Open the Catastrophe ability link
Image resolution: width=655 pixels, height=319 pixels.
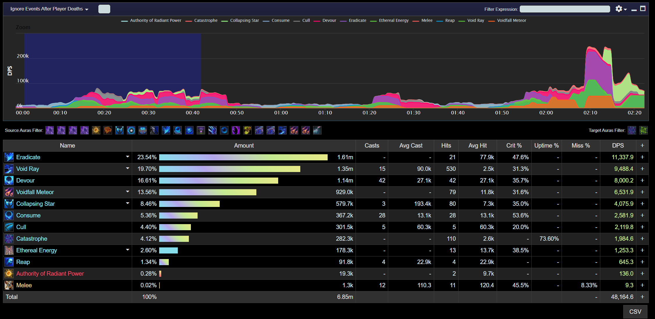(x=31, y=239)
